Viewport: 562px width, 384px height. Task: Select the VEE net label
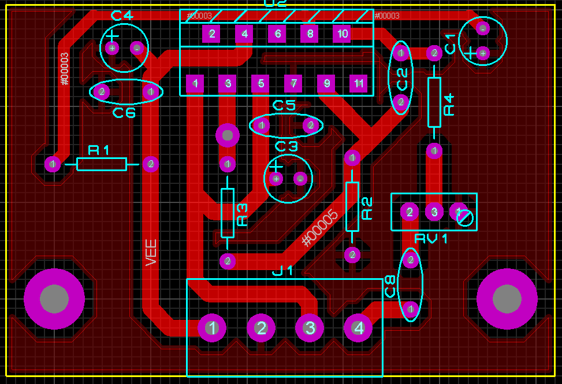[x=151, y=253]
